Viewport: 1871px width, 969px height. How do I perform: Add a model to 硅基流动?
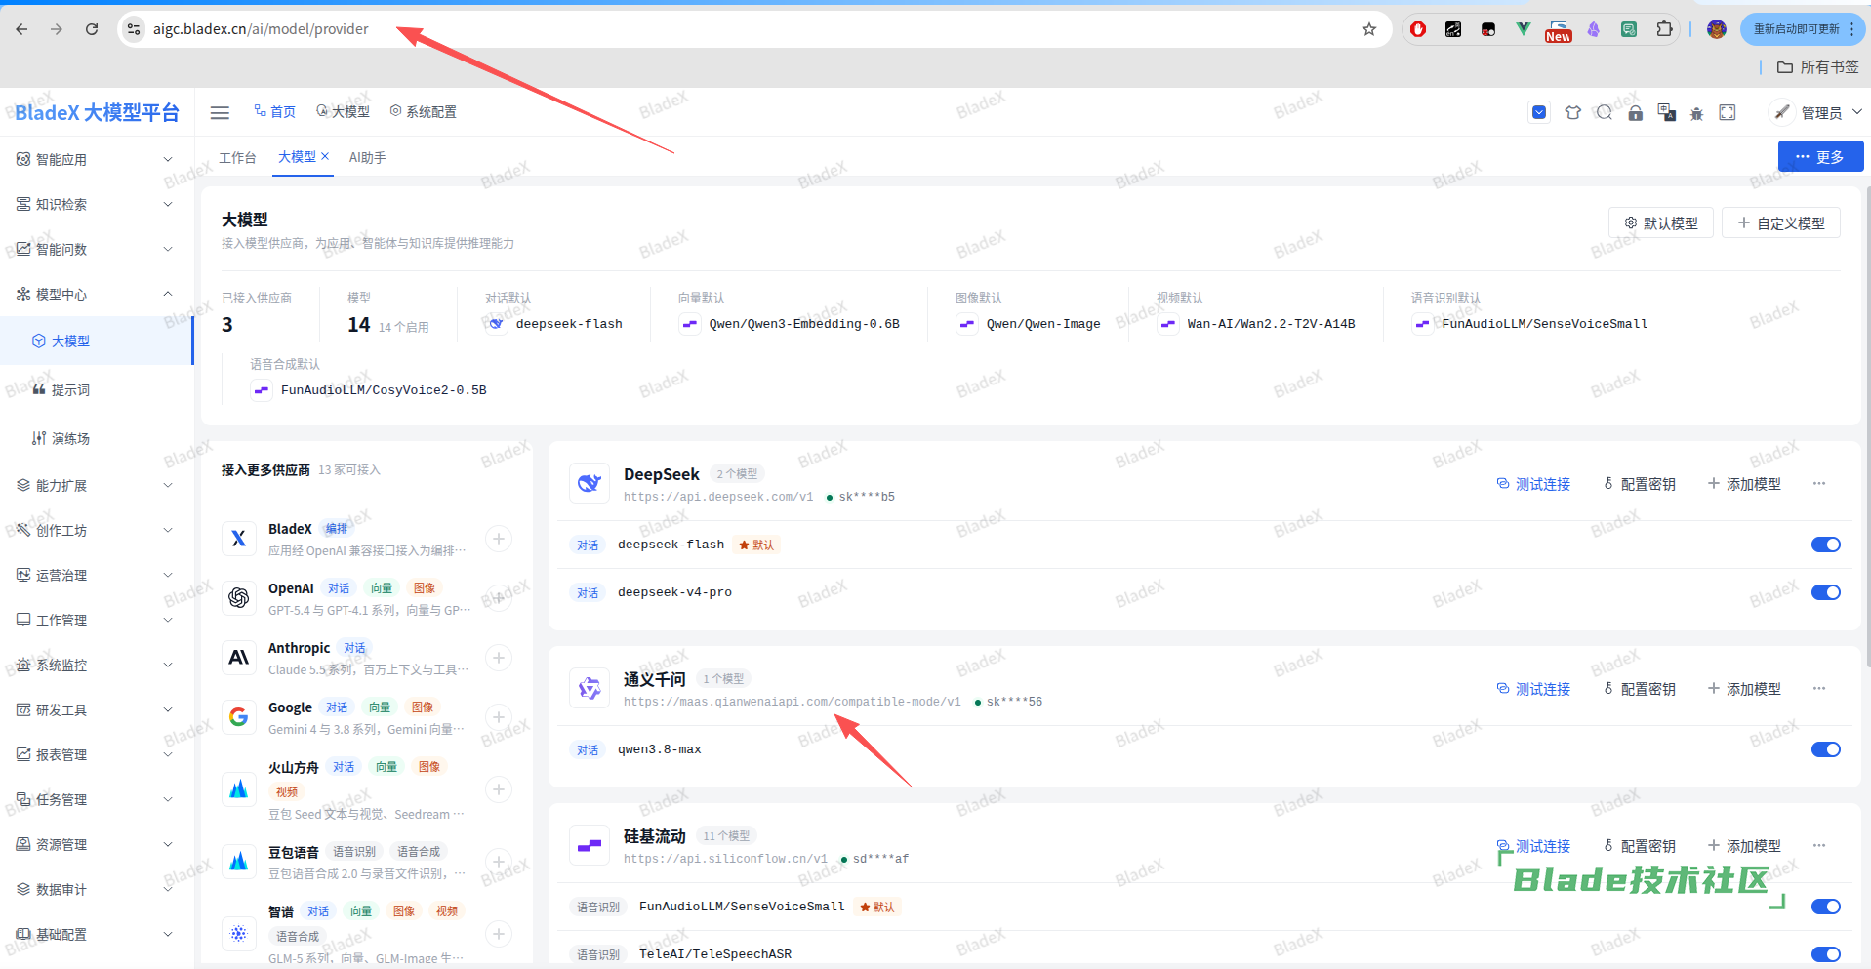tap(1744, 846)
